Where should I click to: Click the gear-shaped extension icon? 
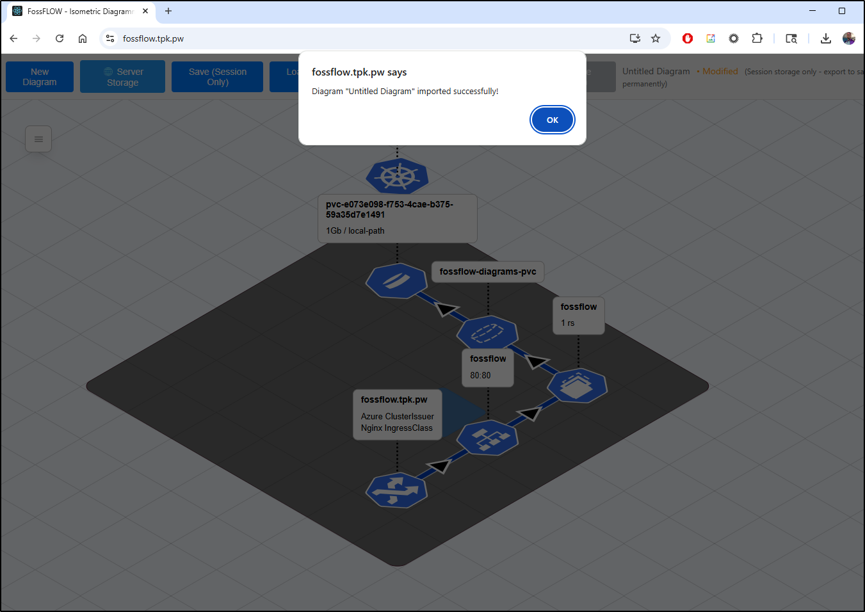734,38
